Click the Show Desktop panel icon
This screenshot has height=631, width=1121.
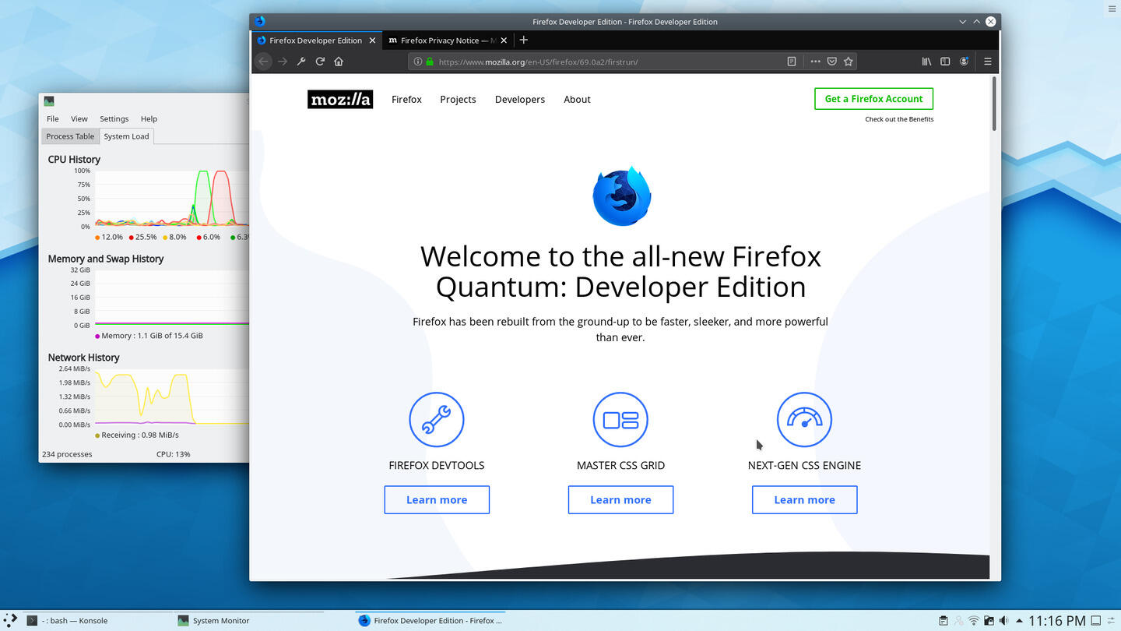1097,621
